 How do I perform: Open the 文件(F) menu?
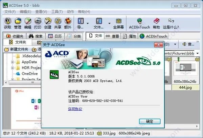click(x=10, y=12)
